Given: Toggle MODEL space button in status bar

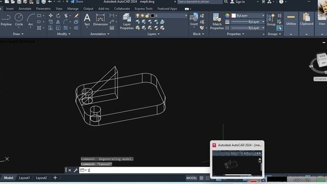Looking at the screenshot, I should [192, 178].
